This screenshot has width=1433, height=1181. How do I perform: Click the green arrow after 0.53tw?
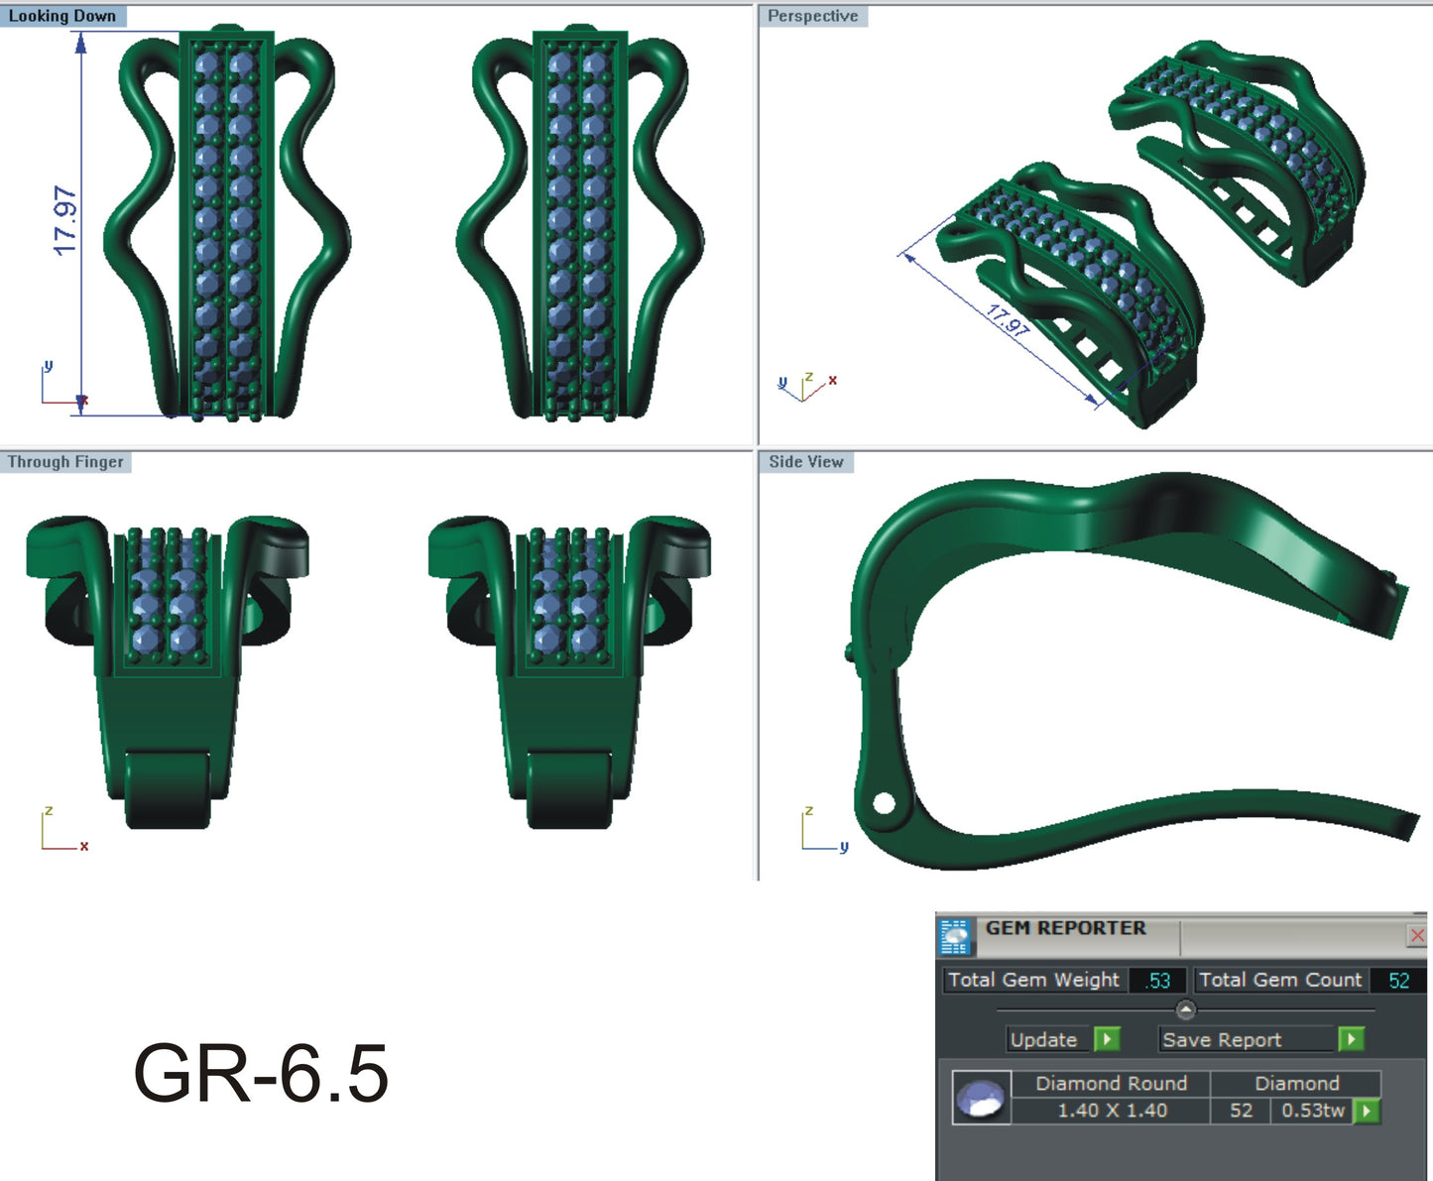point(1368,1111)
